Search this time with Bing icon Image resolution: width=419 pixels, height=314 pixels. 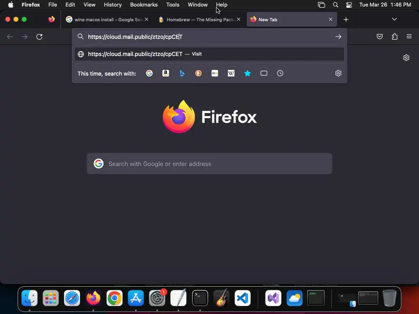(x=182, y=73)
